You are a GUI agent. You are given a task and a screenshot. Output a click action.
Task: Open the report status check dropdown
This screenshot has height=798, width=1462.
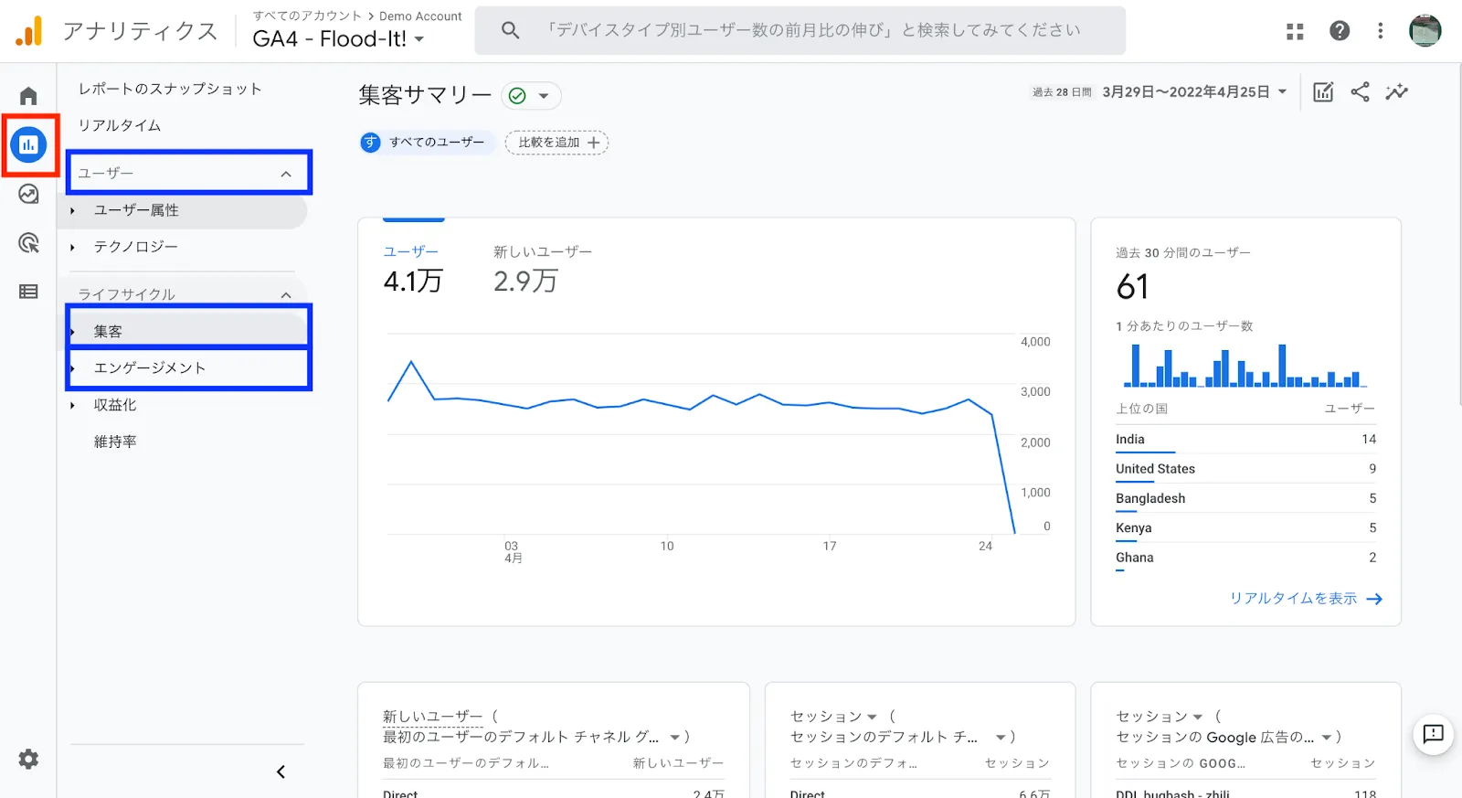coord(531,96)
